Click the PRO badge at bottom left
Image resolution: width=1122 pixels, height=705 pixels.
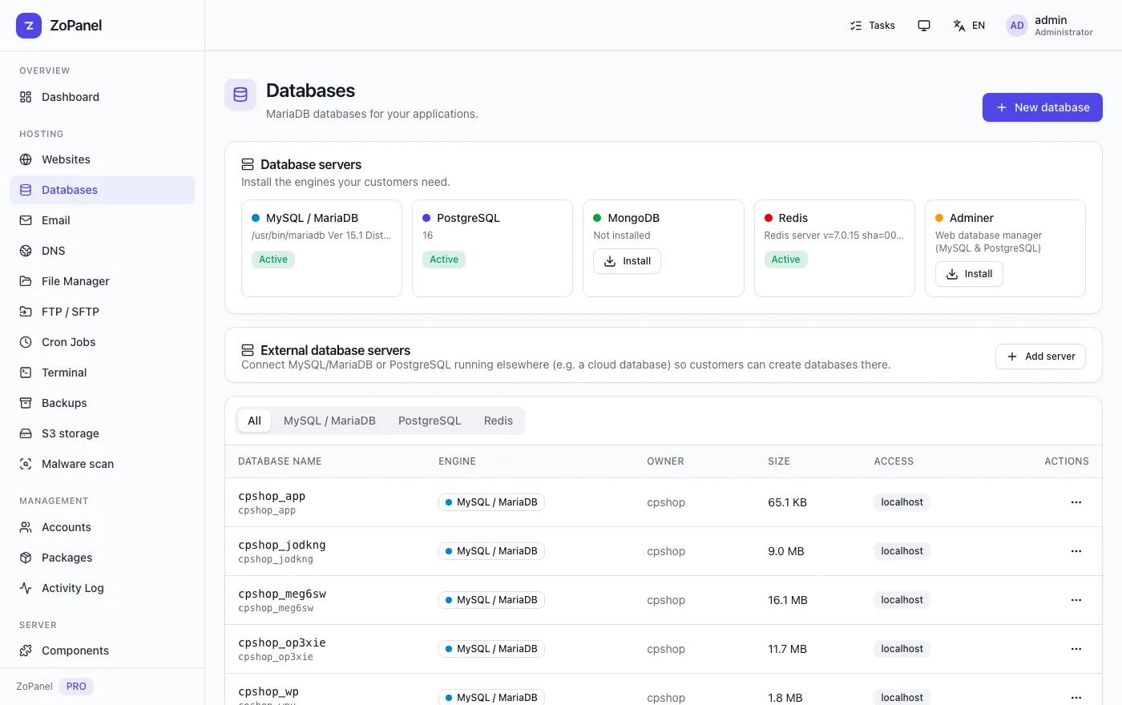tap(76, 687)
